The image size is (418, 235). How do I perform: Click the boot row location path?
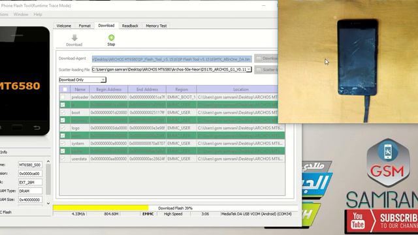point(238,113)
